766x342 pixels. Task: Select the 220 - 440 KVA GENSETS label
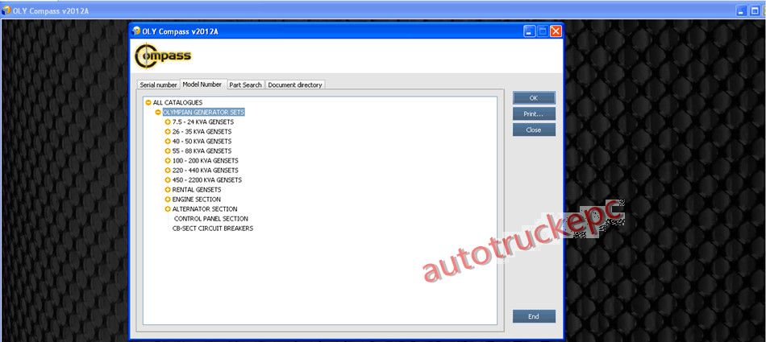click(205, 171)
